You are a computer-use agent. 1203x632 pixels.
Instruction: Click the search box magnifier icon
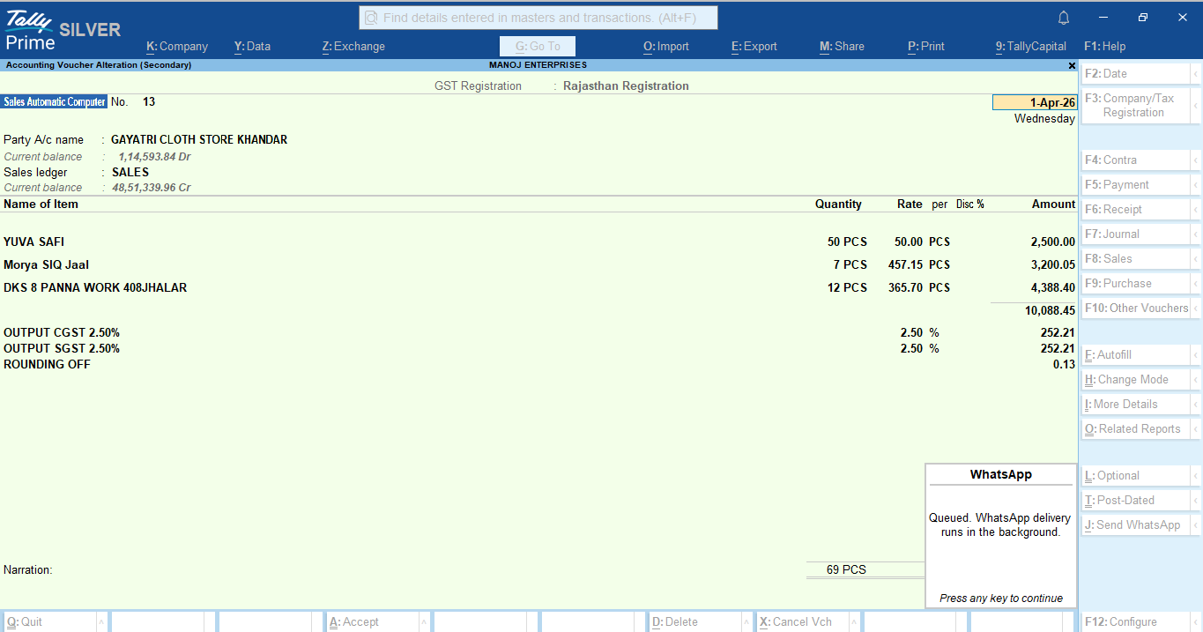[371, 18]
